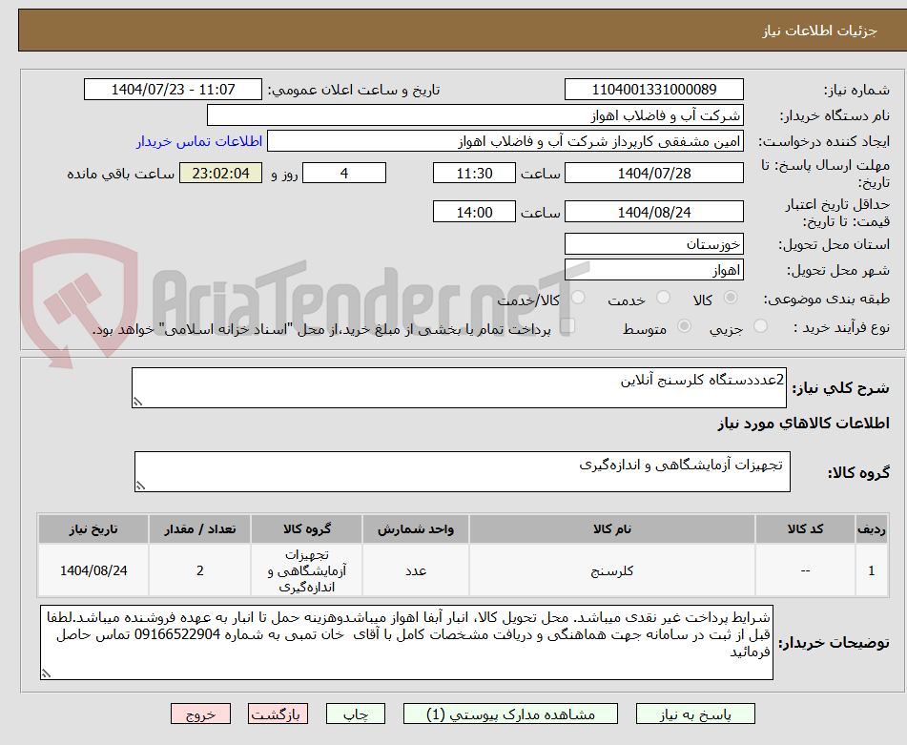Screen dimensions: 907x745
Task: Select the کالا radio button
Action: [x=729, y=298]
